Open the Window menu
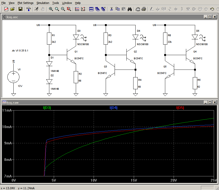Viewport: 219px width, 190px height. point(67,3)
